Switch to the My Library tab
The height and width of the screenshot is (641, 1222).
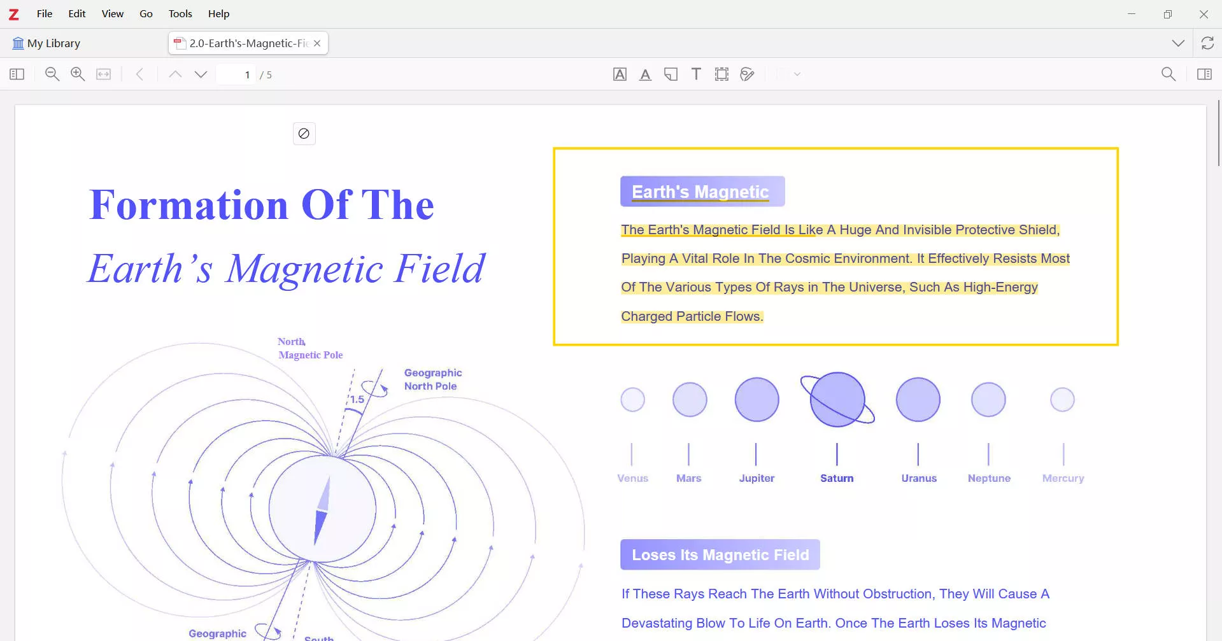pyautogui.click(x=46, y=43)
